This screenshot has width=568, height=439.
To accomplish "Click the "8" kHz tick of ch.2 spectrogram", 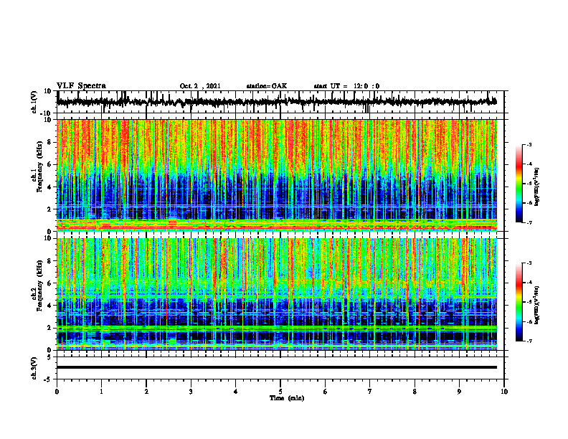I will [50, 261].
